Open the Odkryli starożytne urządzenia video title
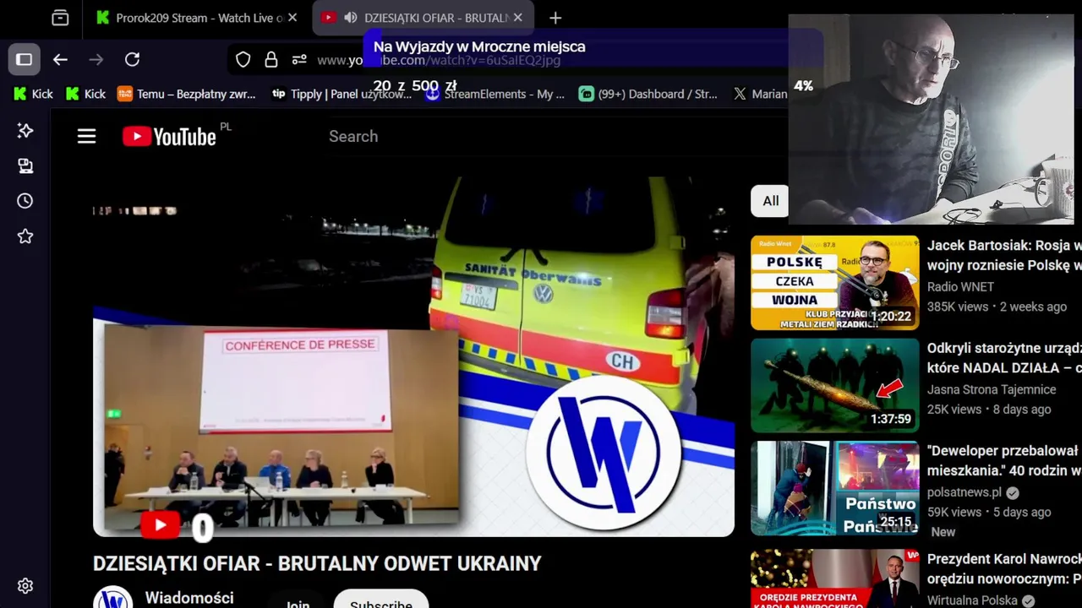Image resolution: width=1082 pixels, height=608 pixels. point(1004,358)
